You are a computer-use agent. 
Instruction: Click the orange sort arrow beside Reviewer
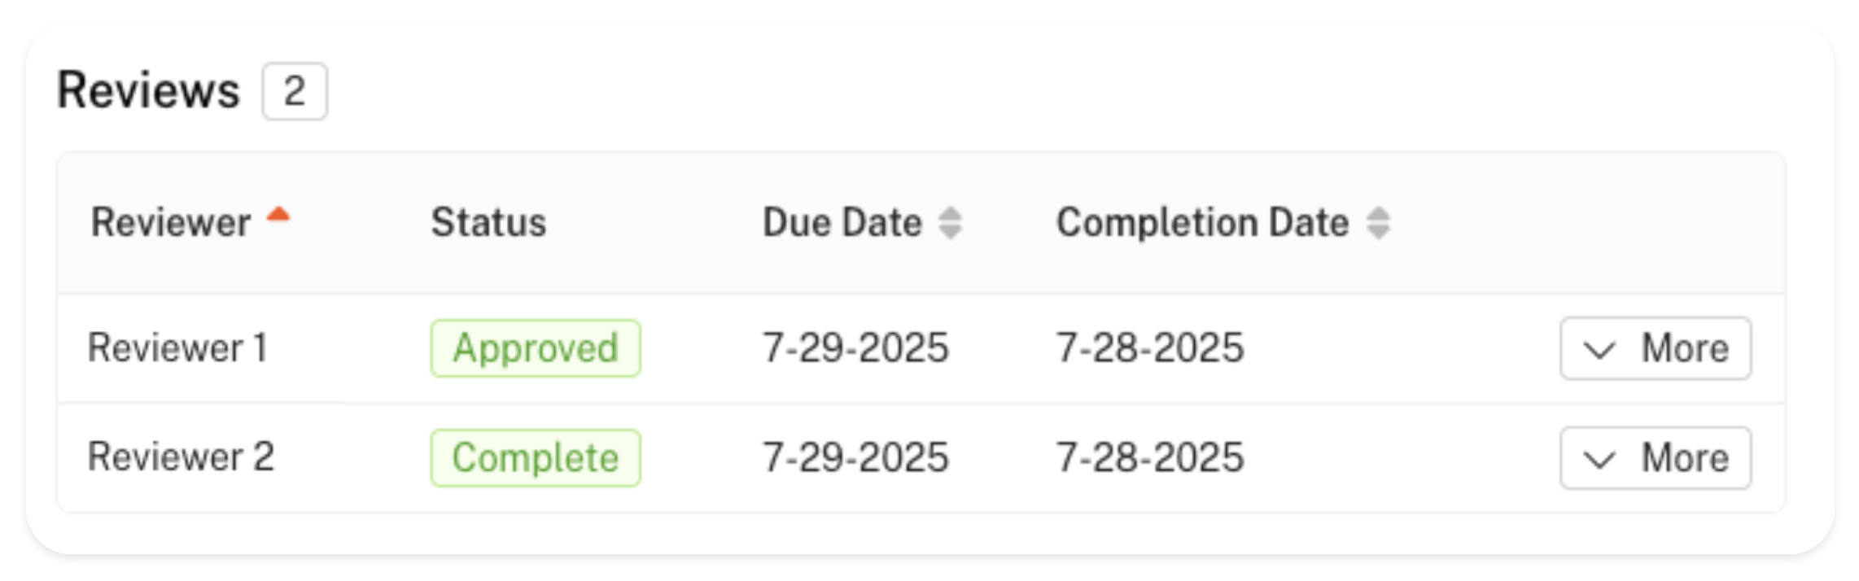point(278,216)
